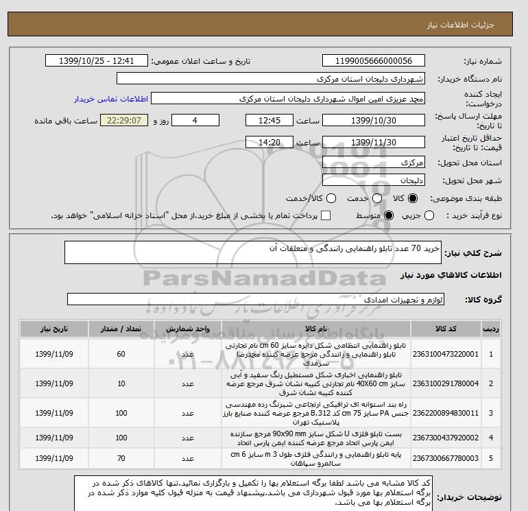Click row 2 product name 40X60 cm sign

pos(316,383)
